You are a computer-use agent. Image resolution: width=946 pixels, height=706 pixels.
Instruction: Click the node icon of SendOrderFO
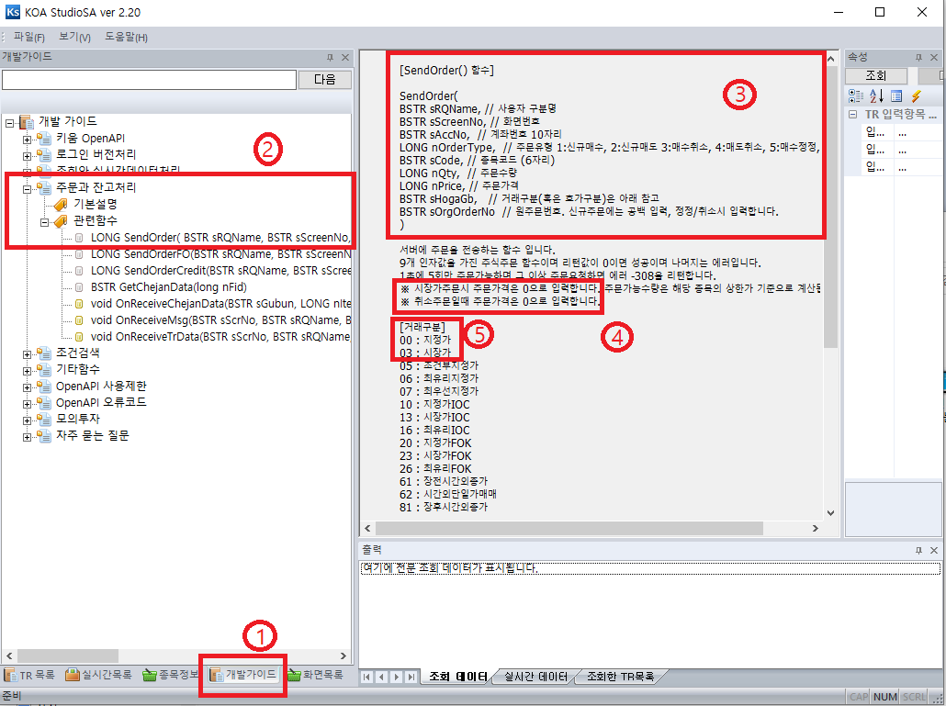pyautogui.click(x=79, y=254)
